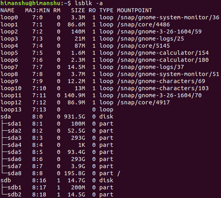Click the device name loop3
The width and height of the screenshot is (221, 198).
[x=9, y=39]
